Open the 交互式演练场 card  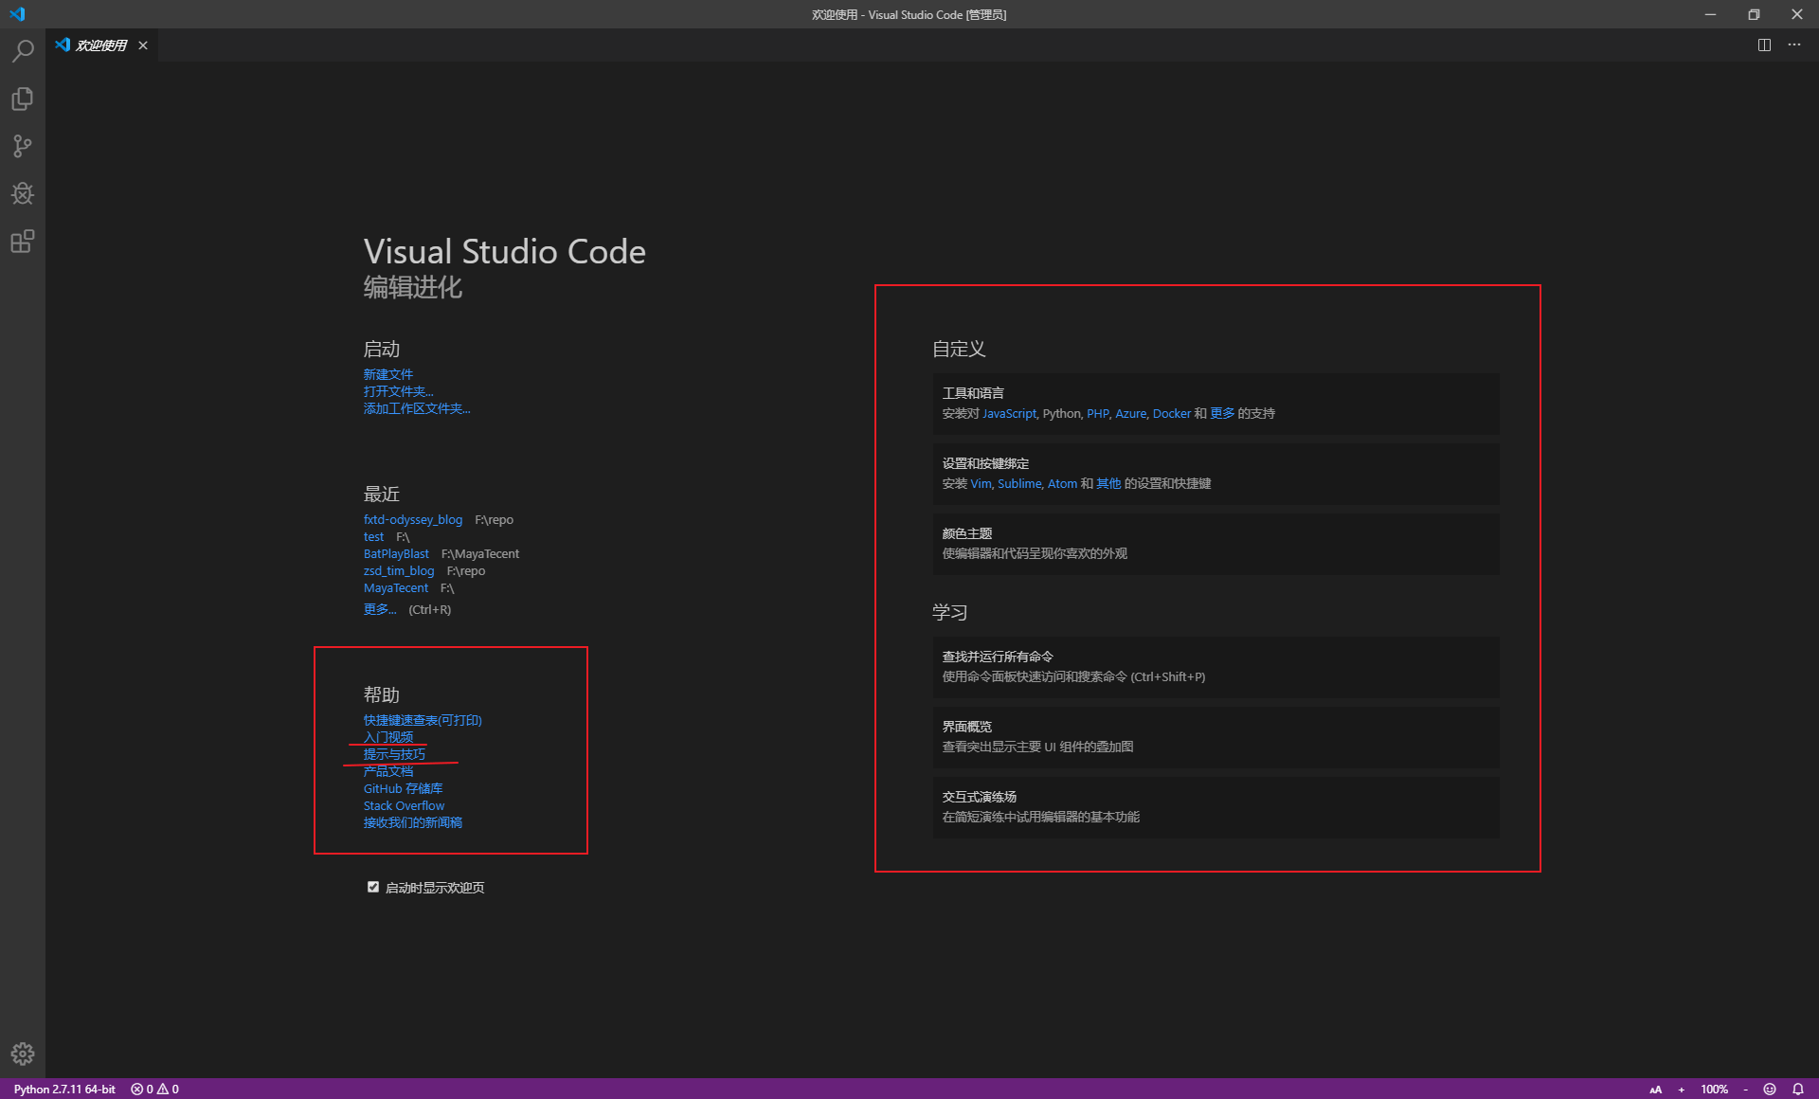pyautogui.click(x=1216, y=807)
